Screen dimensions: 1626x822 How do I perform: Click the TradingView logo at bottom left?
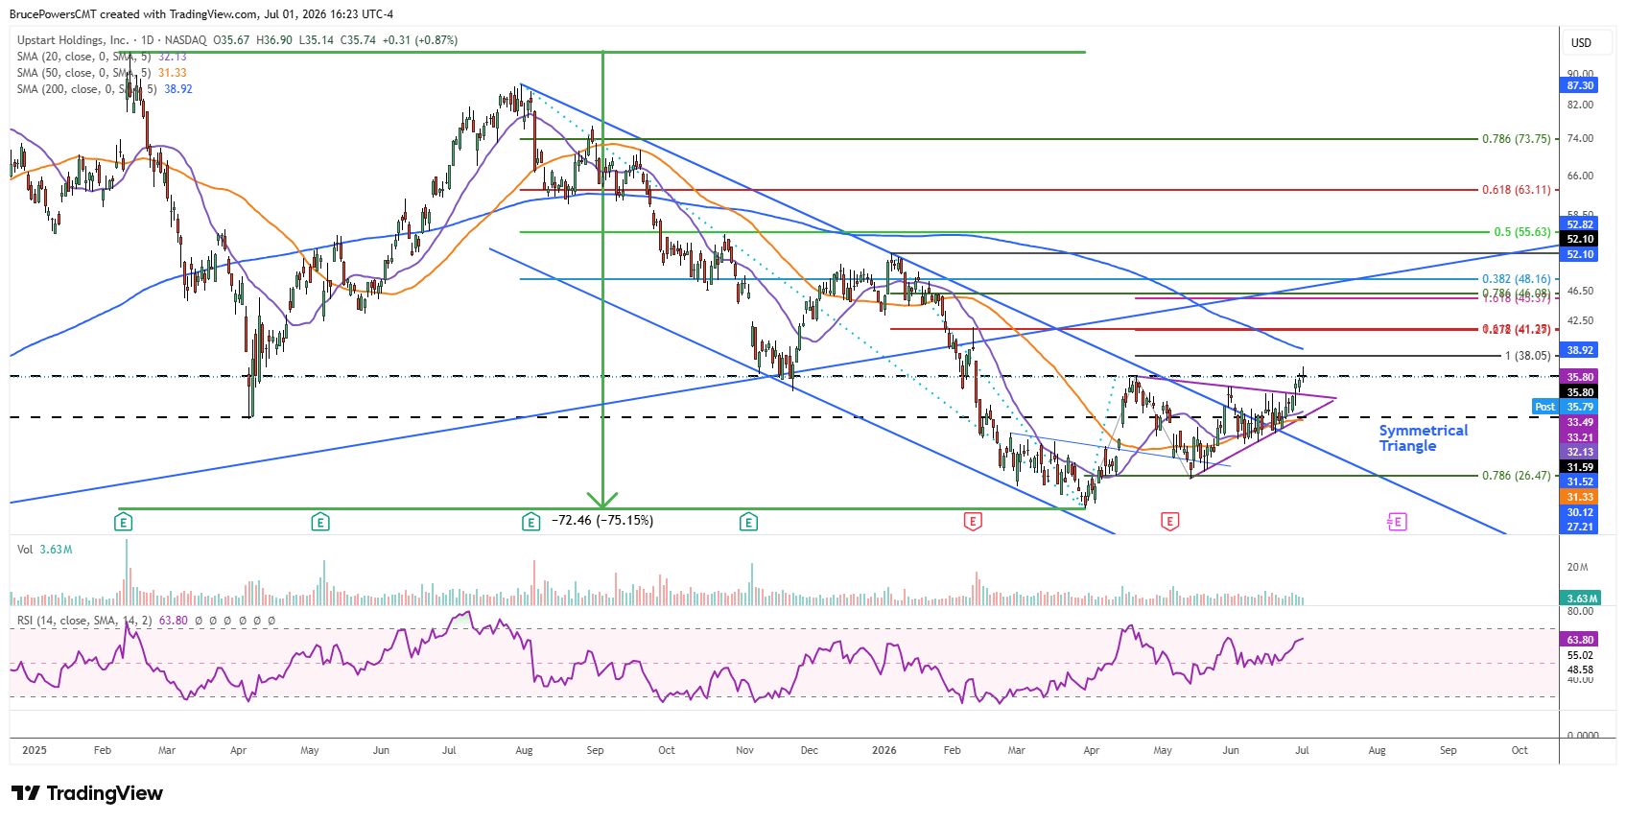pos(87,793)
